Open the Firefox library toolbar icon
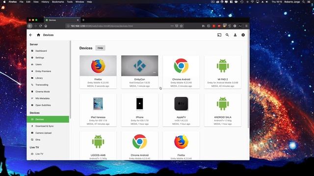This screenshot has width=314, height=176. coord(203,26)
